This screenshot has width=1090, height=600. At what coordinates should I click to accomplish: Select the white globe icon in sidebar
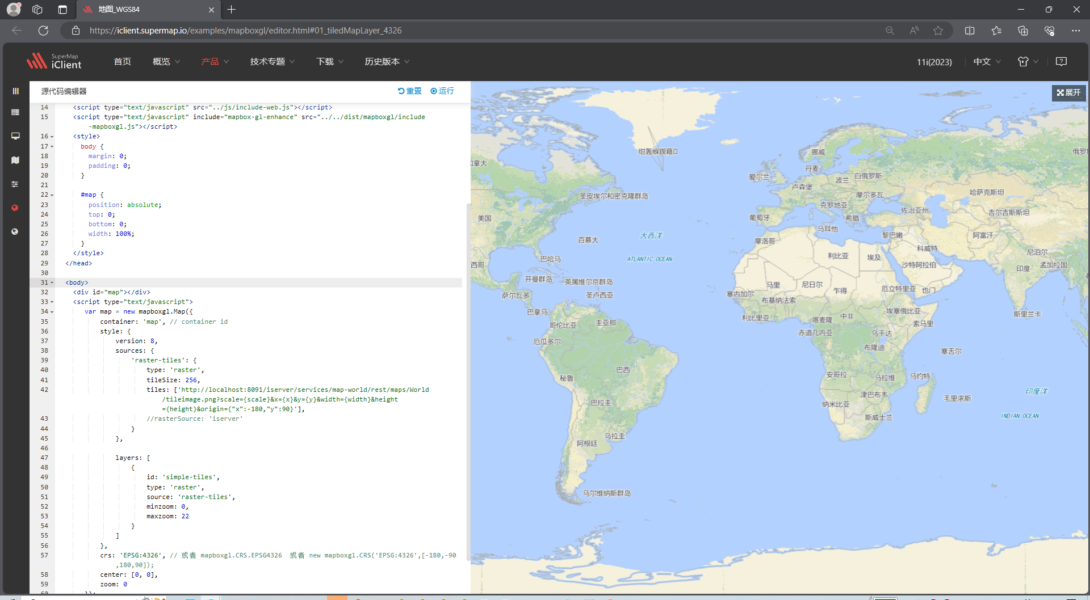[x=15, y=231]
